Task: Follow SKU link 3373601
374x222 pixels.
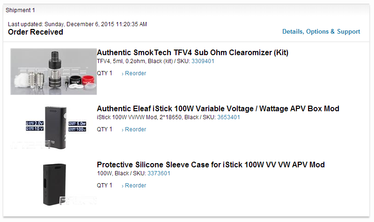Action: [159, 173]
